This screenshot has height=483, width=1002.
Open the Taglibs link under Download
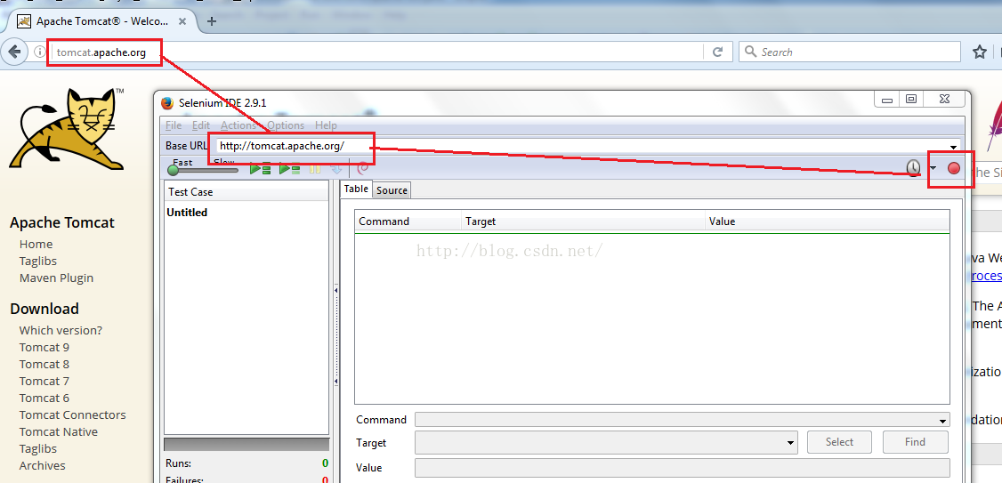(37, 448)
